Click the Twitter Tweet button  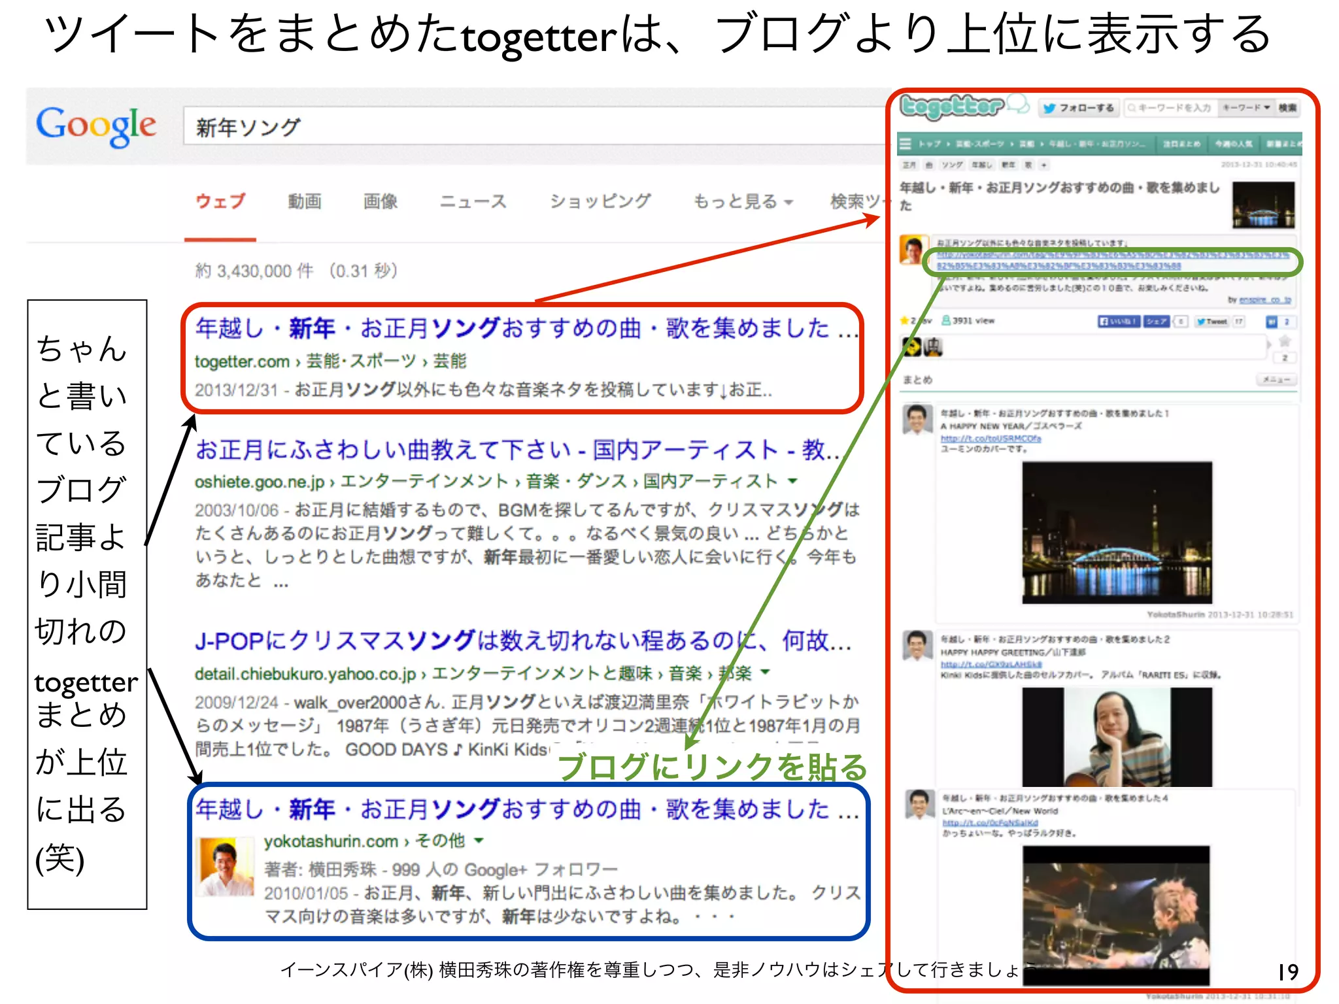(1212, 322)
